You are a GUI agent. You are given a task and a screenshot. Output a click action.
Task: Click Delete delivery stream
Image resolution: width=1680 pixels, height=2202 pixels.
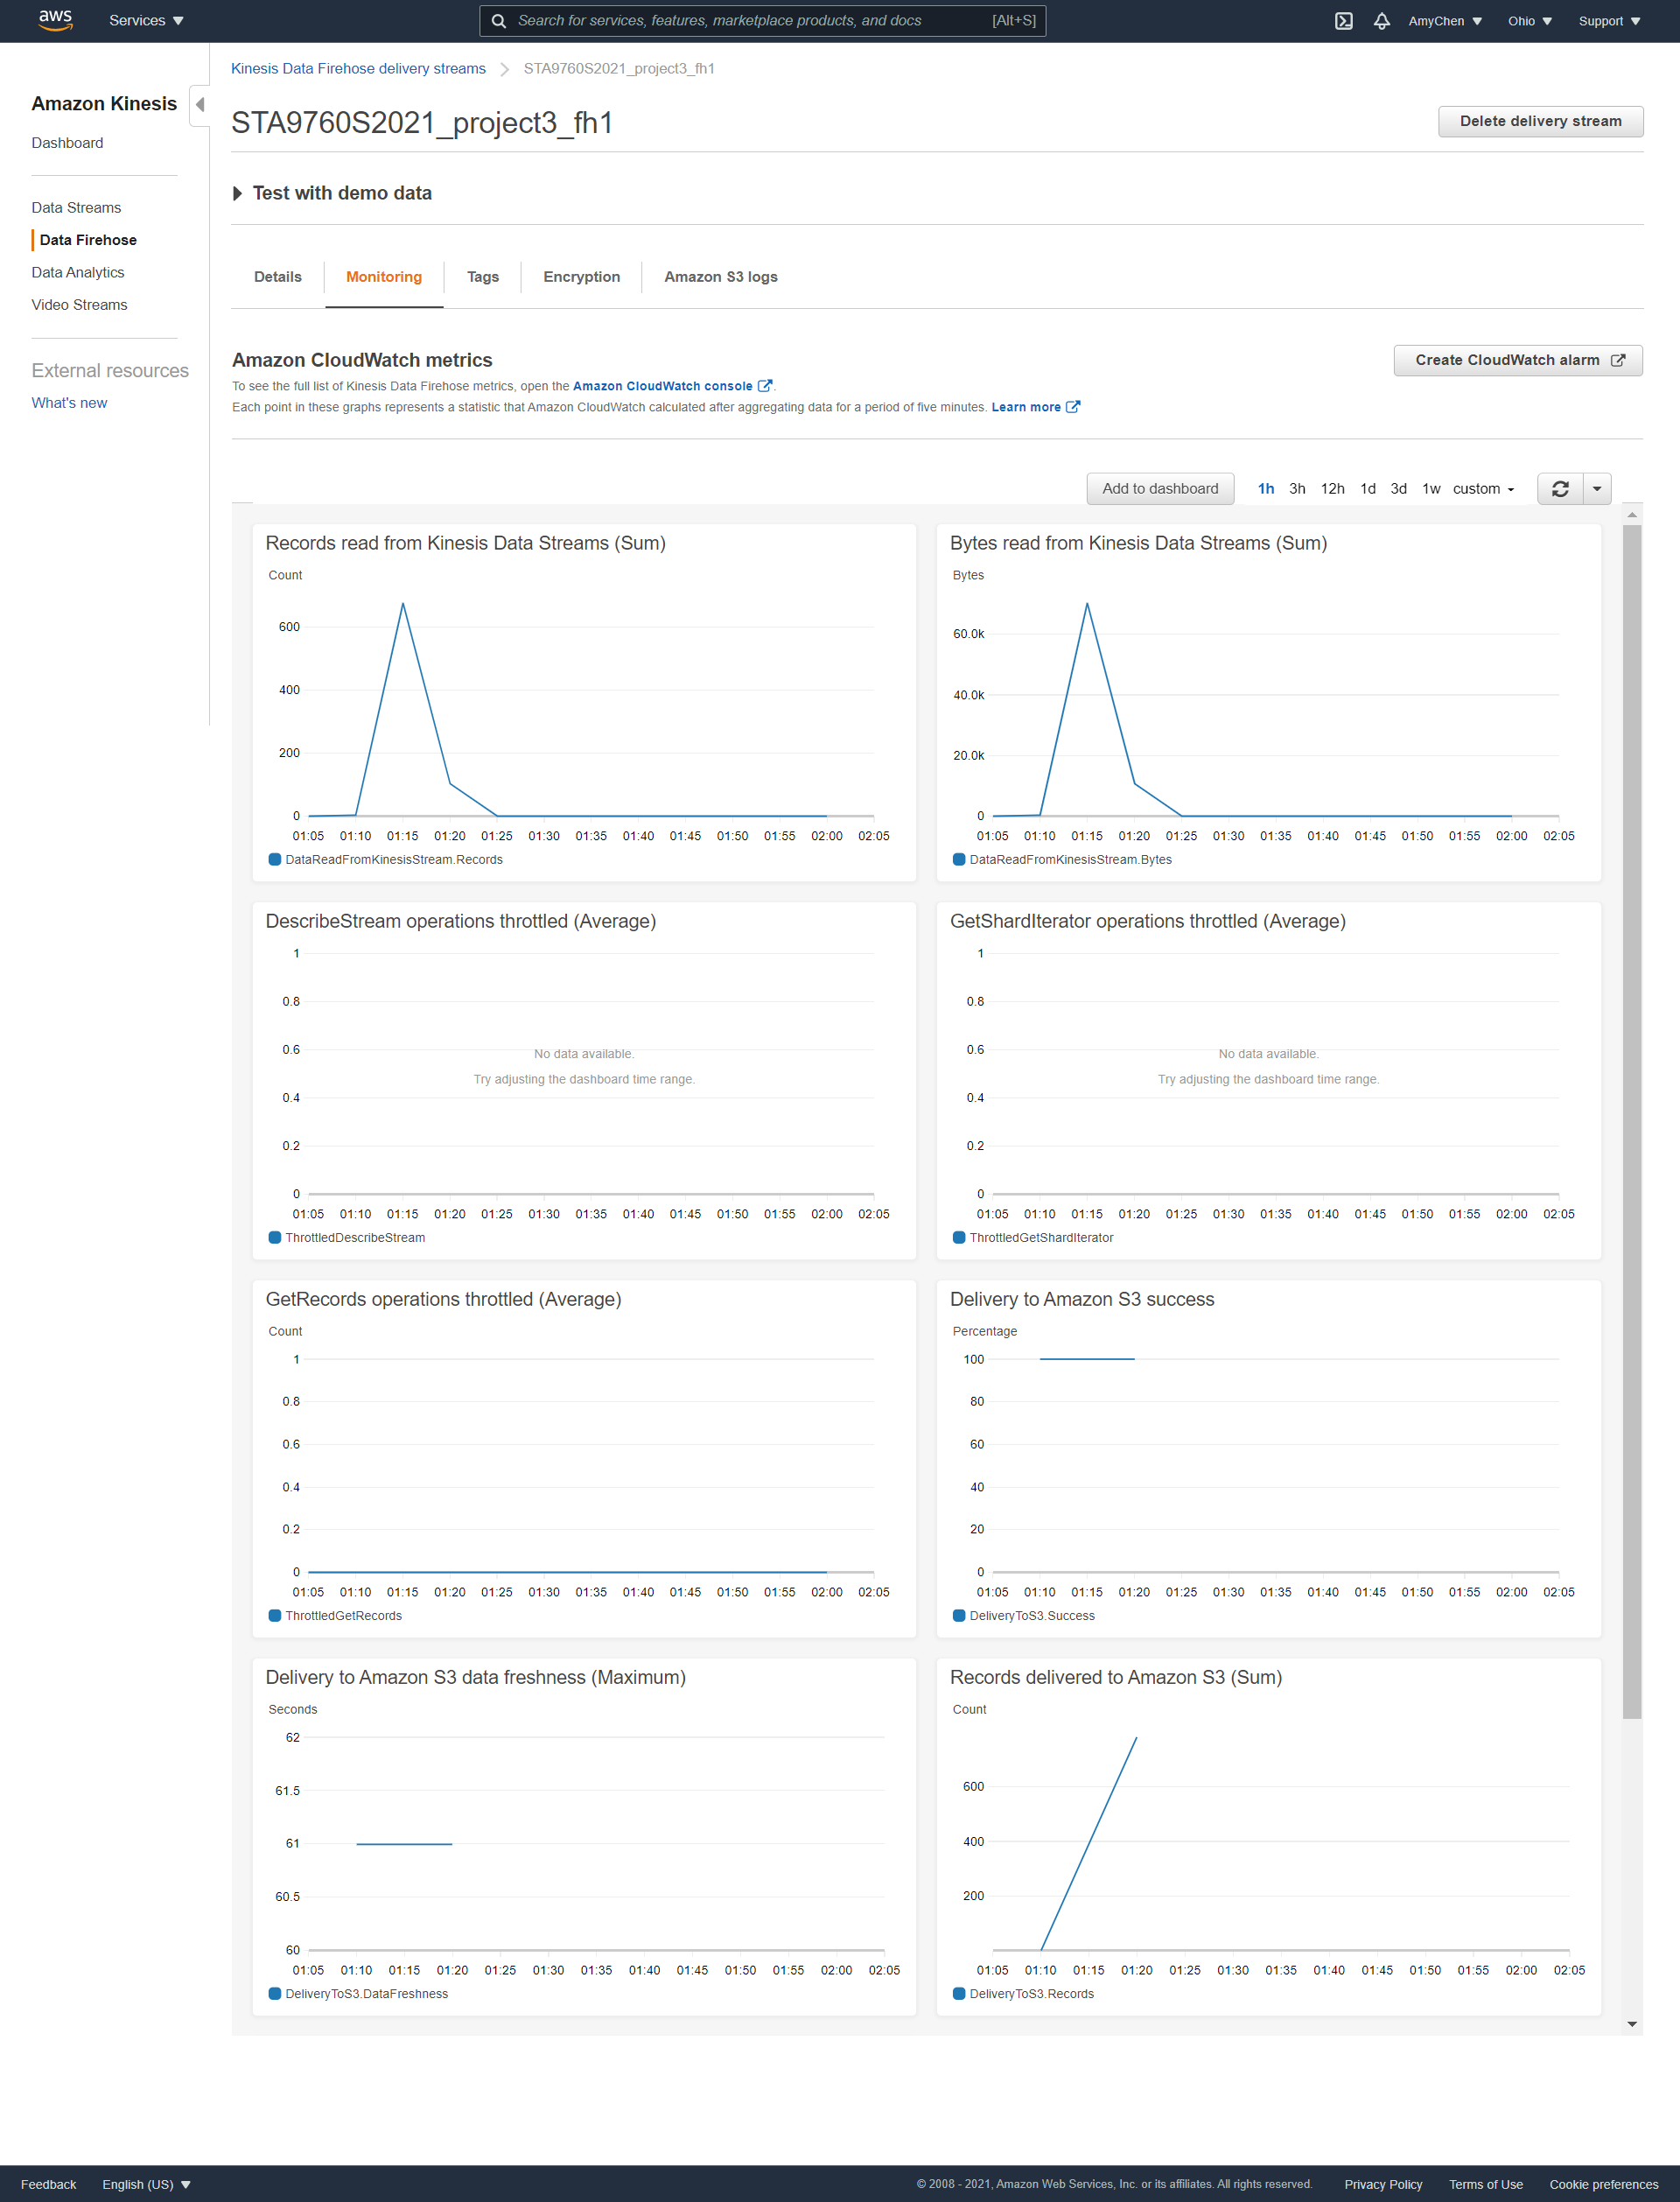[1540, 121]
